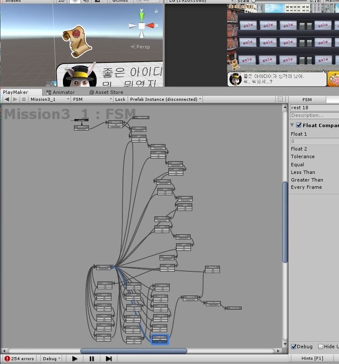Click the graph scroll down arrow
The image size is (339, 364).
tap(285, 344)
